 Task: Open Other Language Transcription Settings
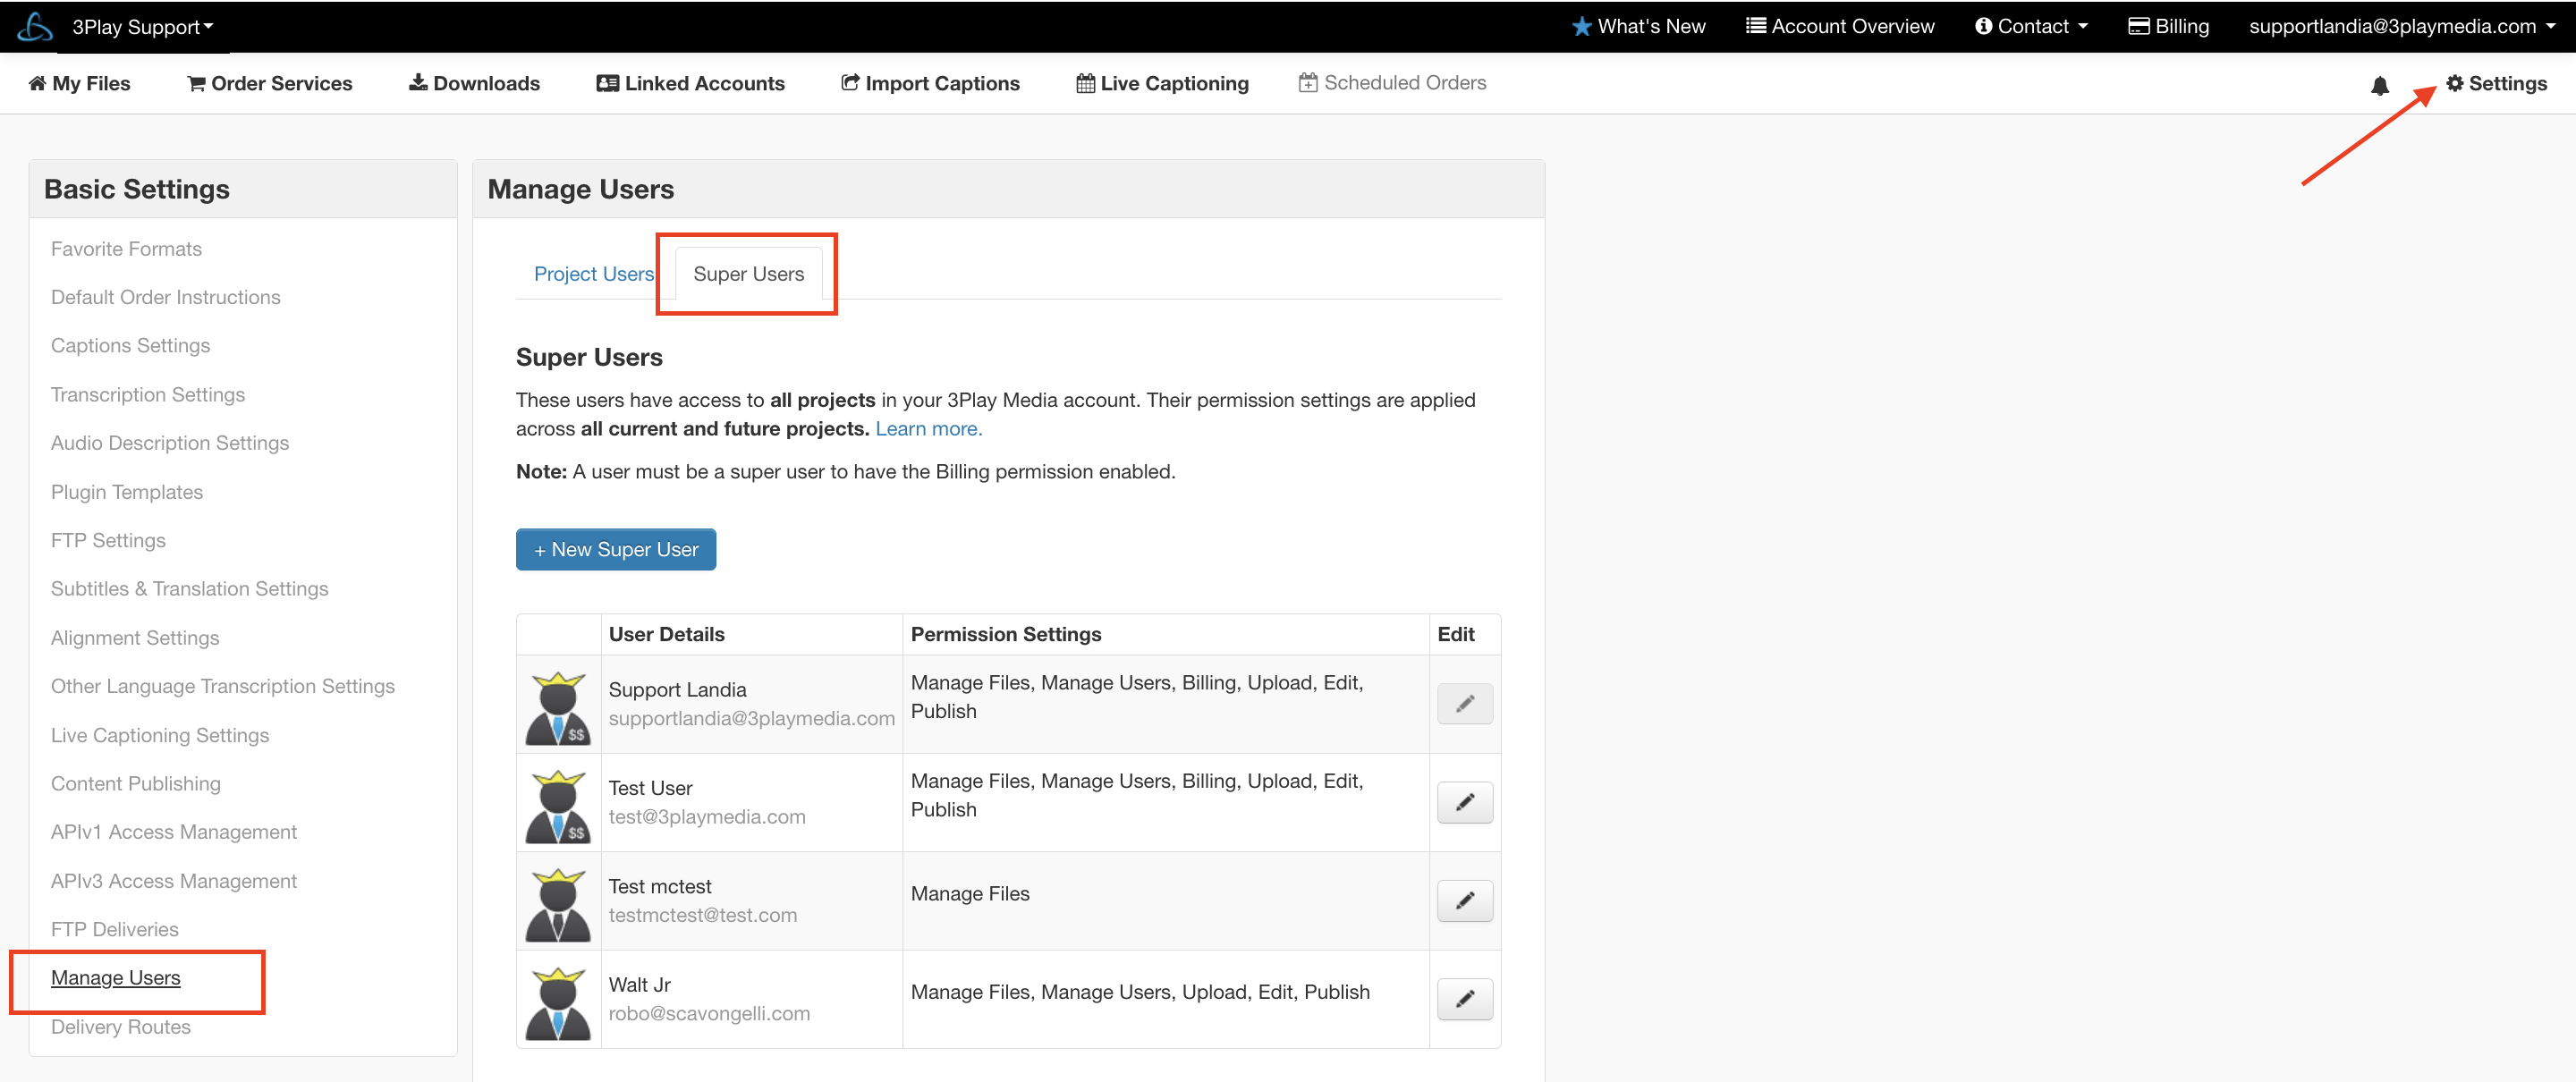(x=223, y=686)
